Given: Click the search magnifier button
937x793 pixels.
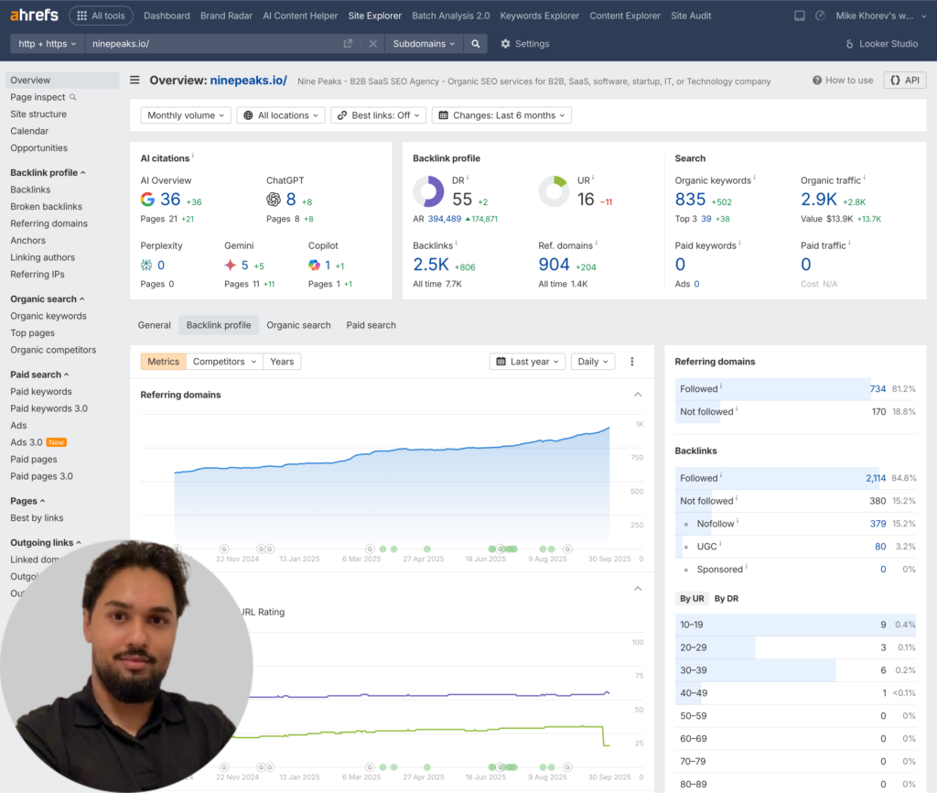Looking at the screenshot, I should [x=475, y=44].
